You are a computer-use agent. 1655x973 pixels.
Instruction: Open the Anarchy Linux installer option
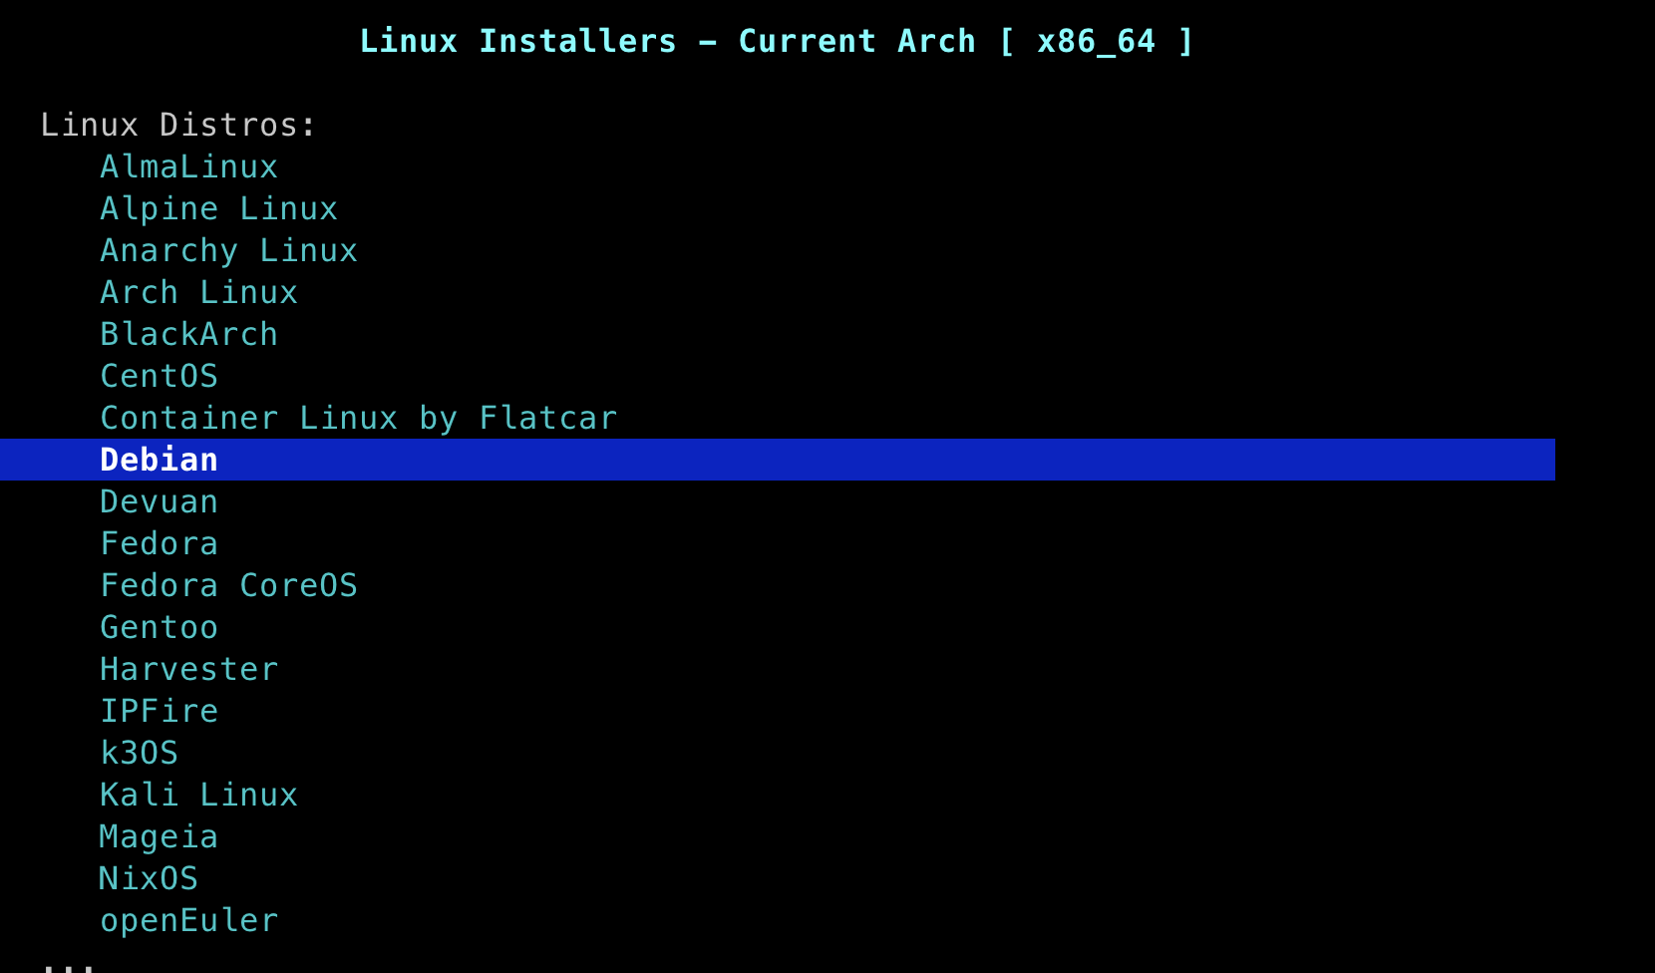(x=228, y=250)
